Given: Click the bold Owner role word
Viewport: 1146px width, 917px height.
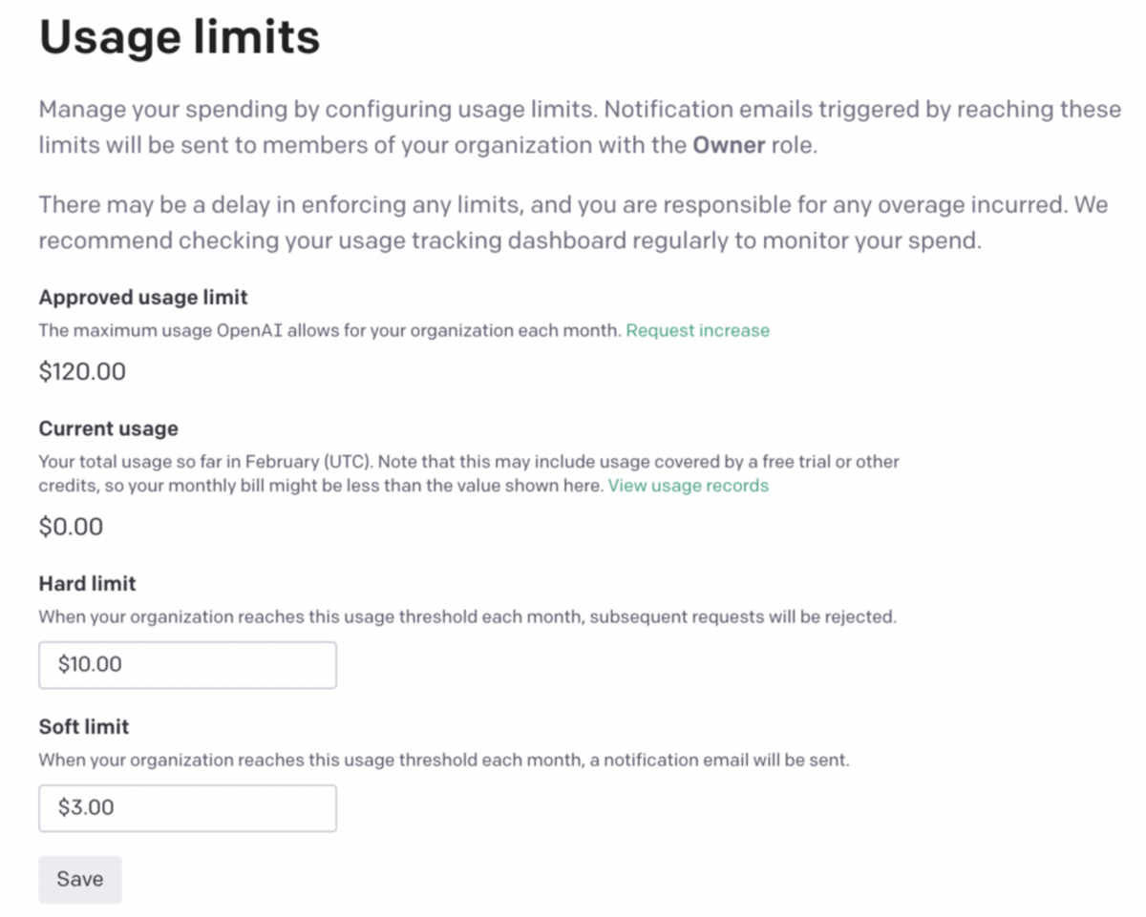Looking at the screenshot, I should [728, 146].
